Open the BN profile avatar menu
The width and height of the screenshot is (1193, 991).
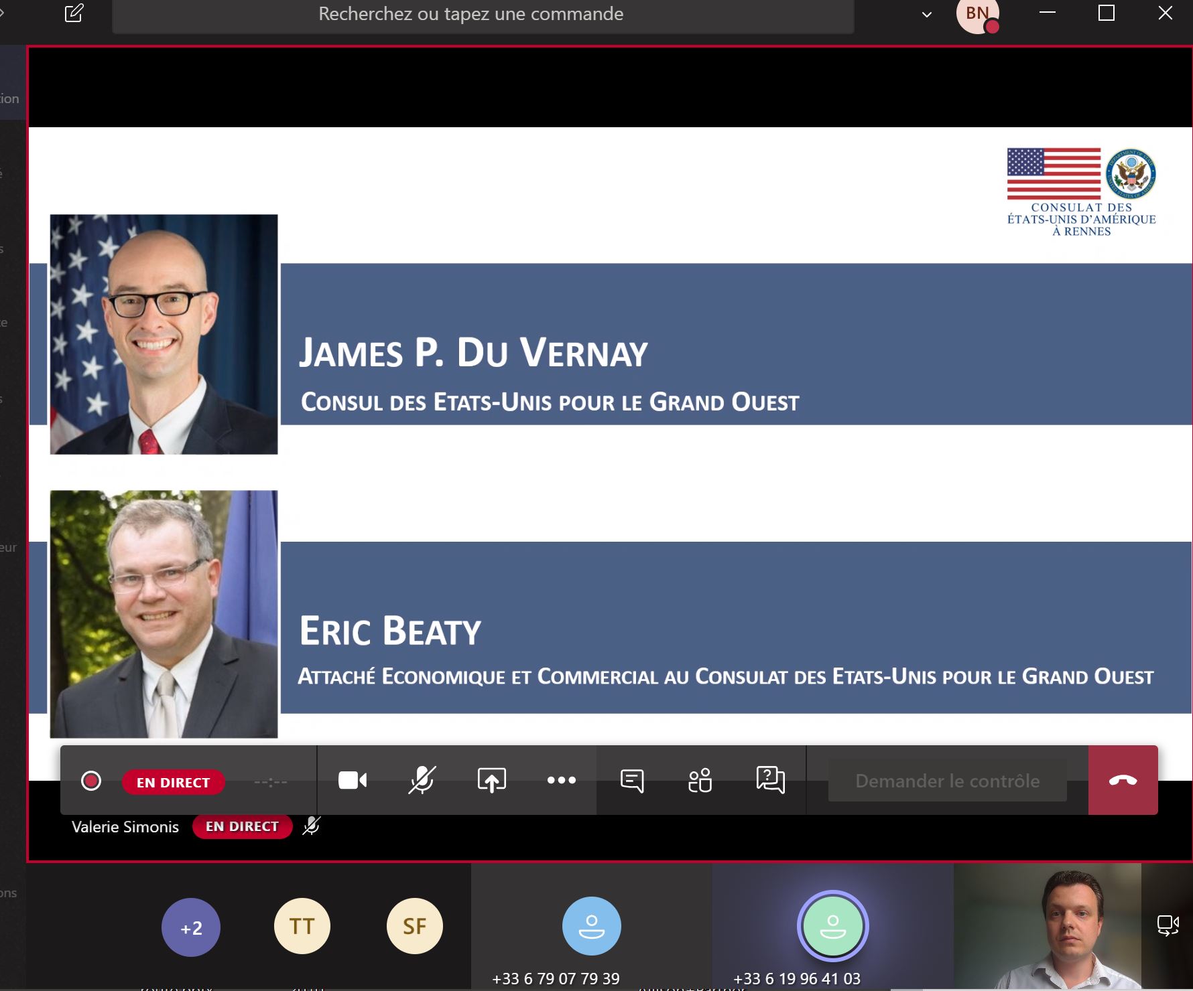[977, 15]
